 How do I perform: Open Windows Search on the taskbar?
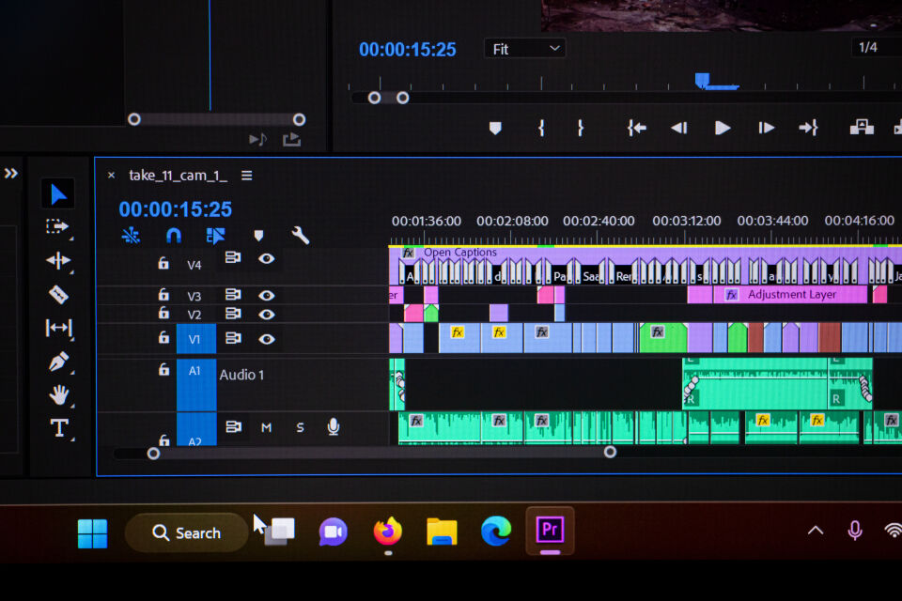186,532
